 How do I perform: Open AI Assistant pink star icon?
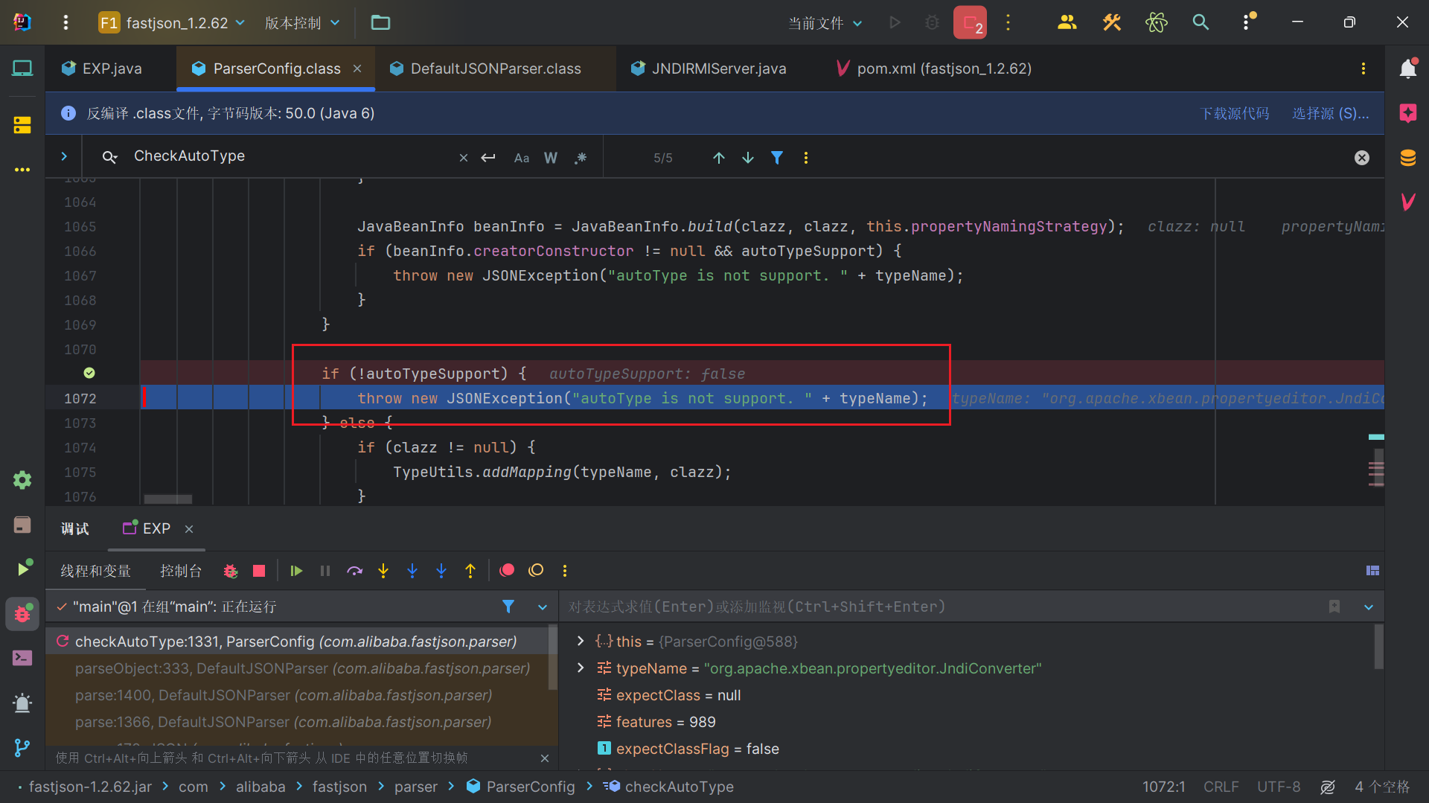point(1407,113)
